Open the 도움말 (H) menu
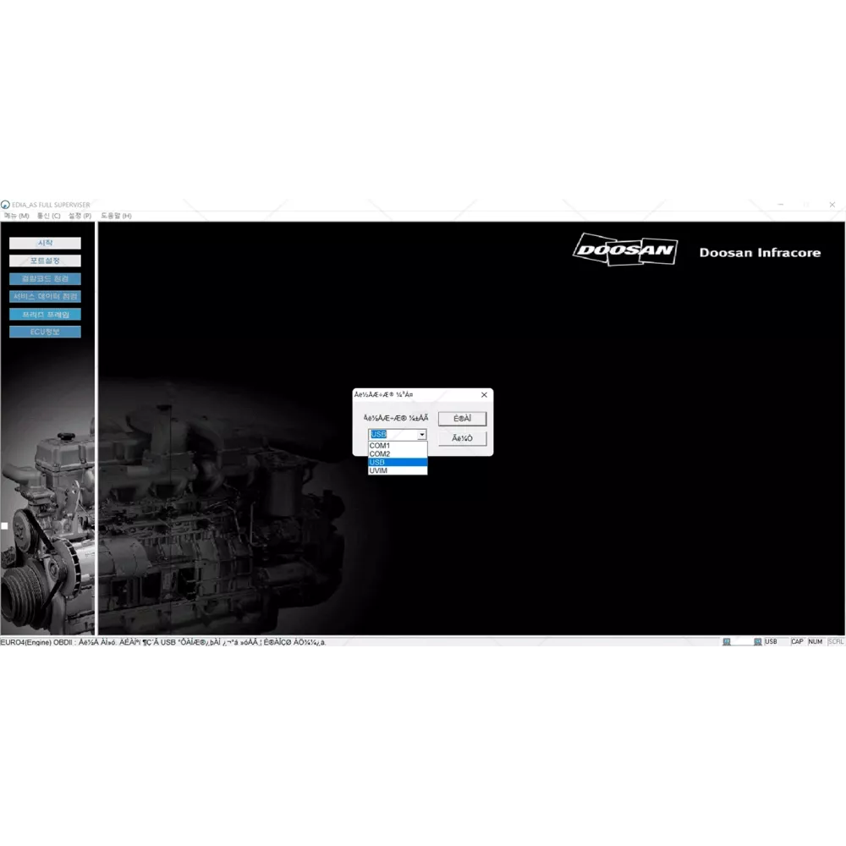 pyautogui.click(x=116, y=216)
